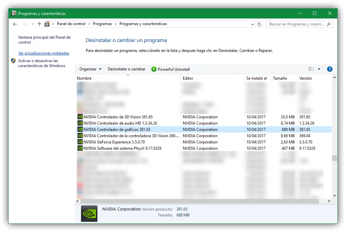Focus the Buscar en Programas search field

click(x=300, y=24)
